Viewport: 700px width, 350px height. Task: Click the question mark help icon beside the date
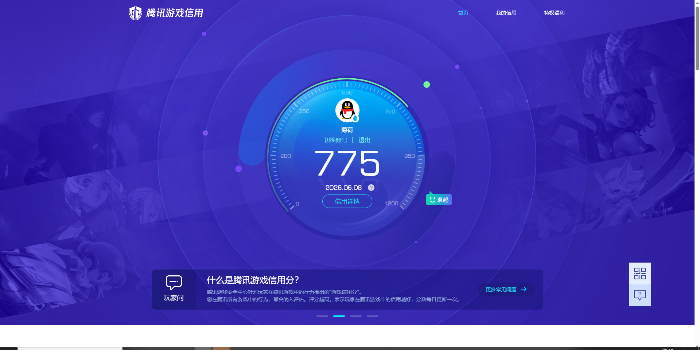tap(371, 188)
